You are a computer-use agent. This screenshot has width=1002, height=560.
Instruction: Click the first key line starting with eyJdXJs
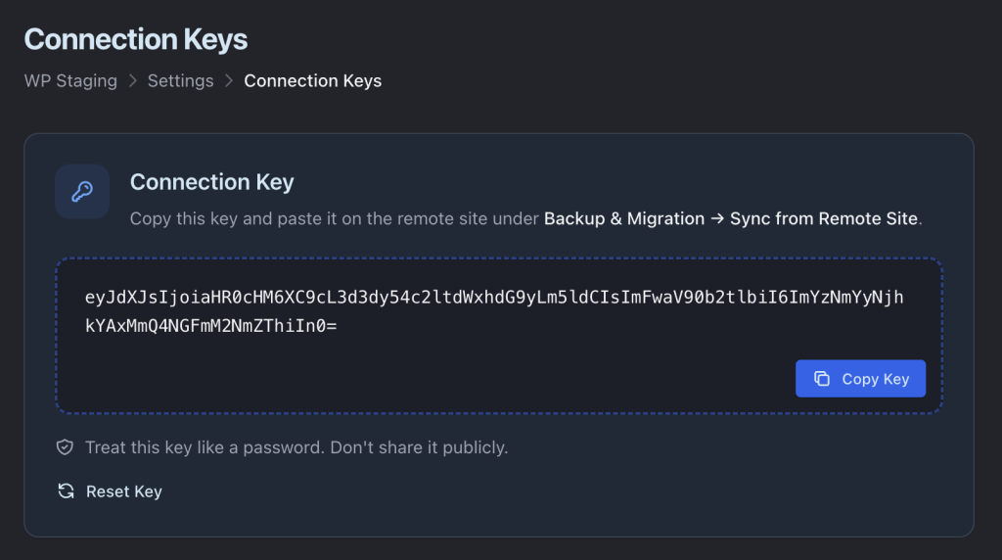494,298
